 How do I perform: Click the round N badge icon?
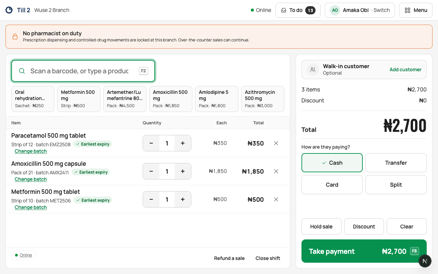click(425, 261)
